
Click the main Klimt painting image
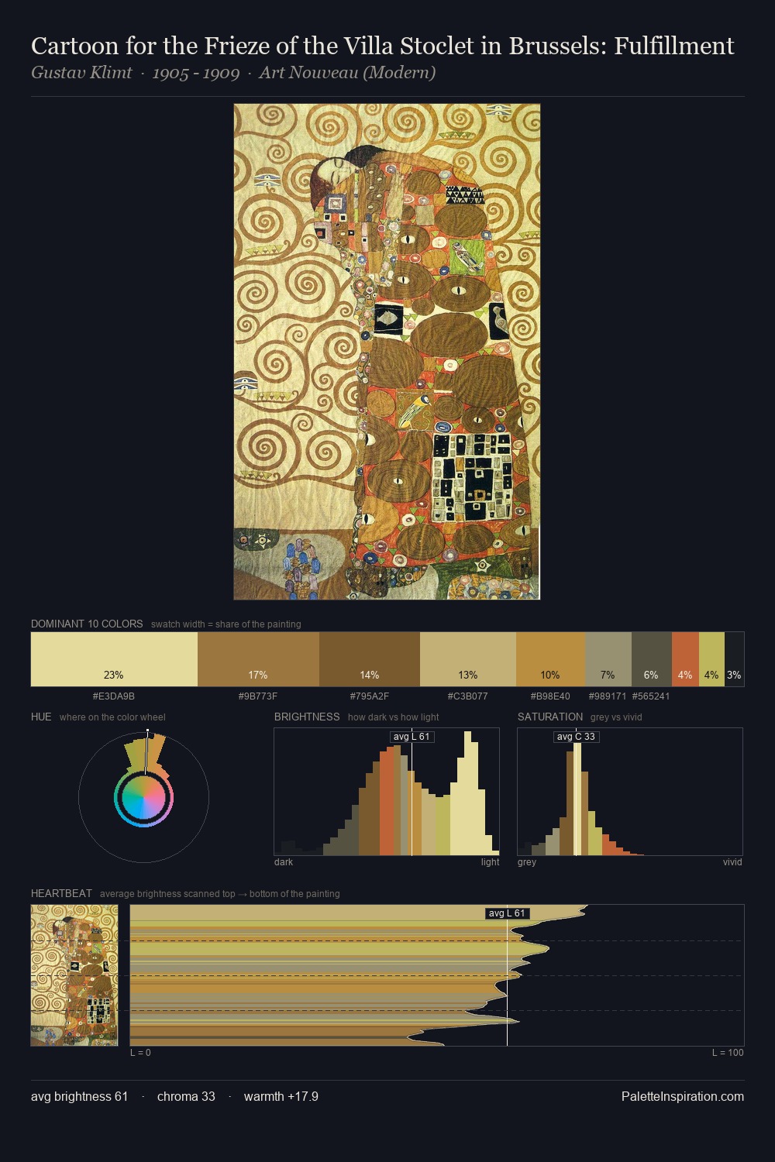click(x=387, y=352)
